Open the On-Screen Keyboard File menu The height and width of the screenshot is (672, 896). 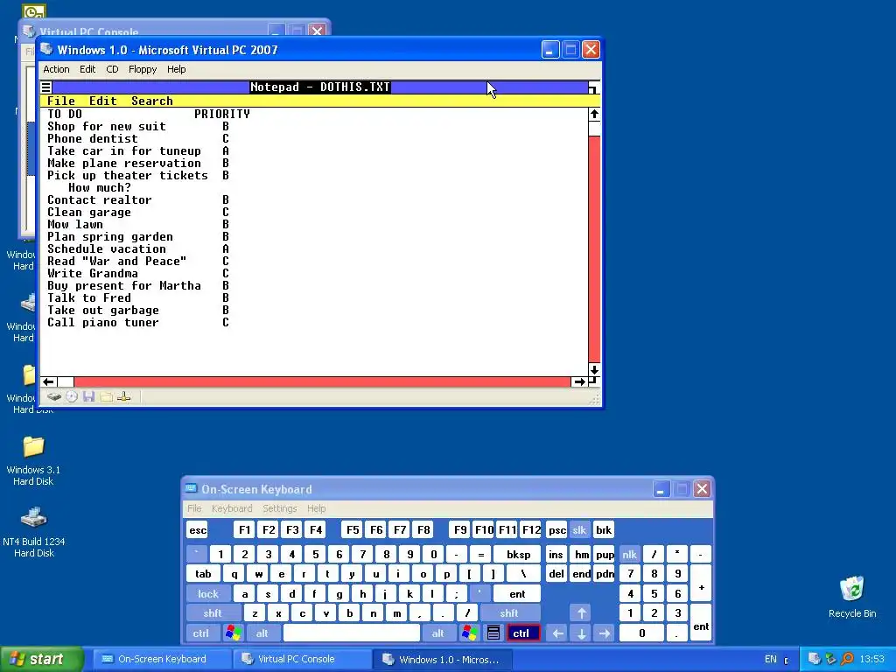(x=195, y=508)
